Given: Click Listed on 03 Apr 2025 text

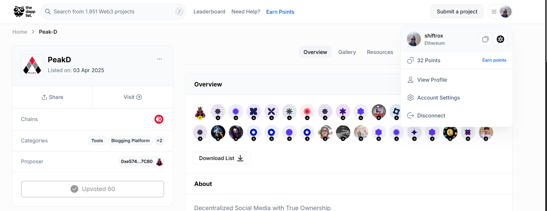Looking at the screenshot, I should [76, 70].
